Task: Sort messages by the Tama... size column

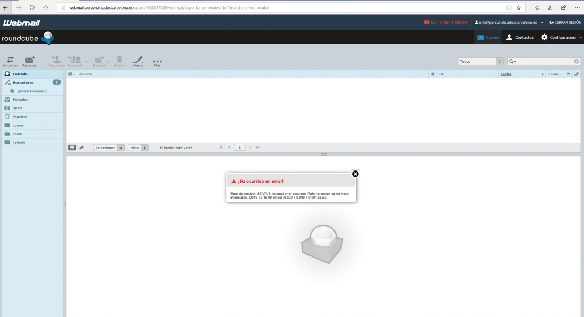Action: point(555,74)
